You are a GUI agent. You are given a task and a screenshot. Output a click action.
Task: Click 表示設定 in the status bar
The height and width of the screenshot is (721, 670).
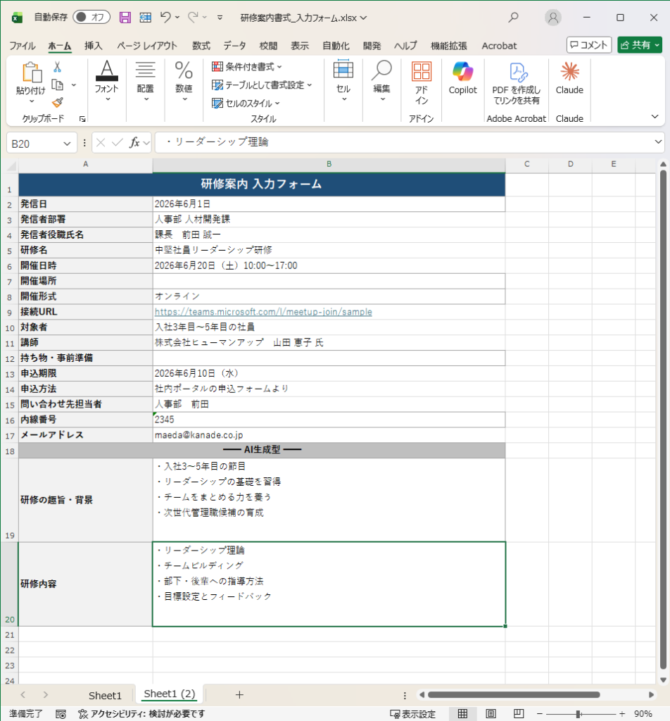412,714
